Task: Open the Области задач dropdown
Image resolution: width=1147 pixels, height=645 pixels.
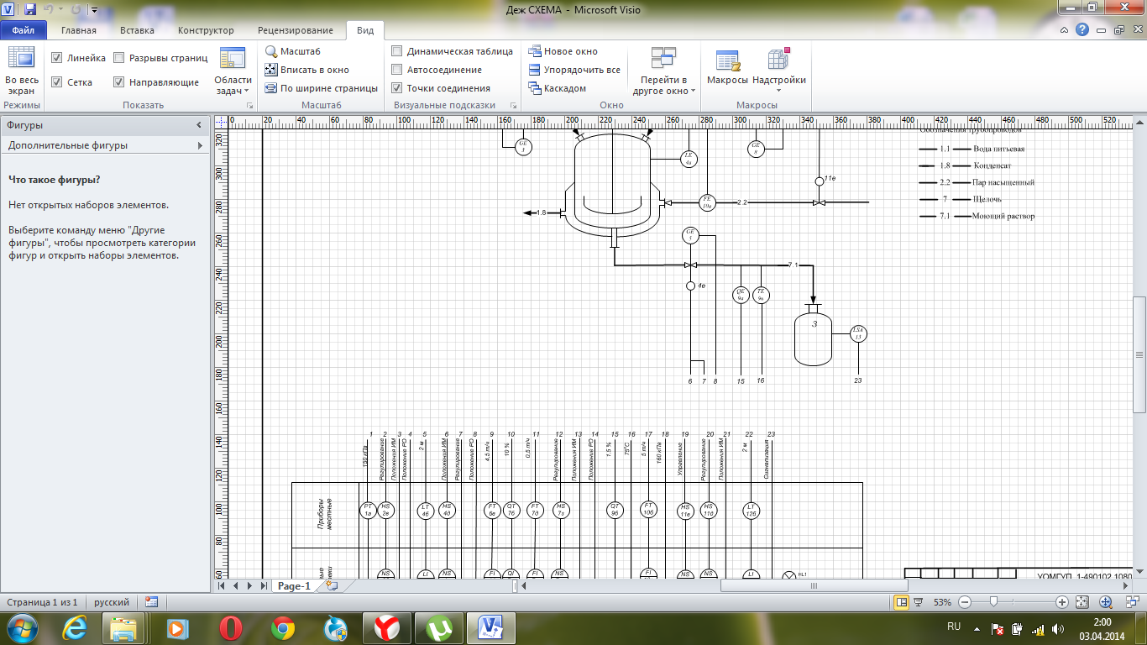Action: coord(233,71)
